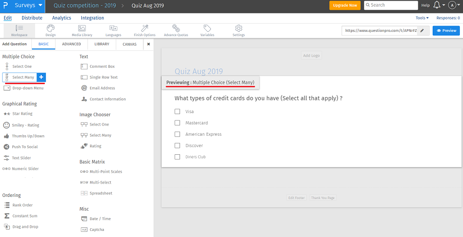
Task: Open the Tools dropdown menu
Action: click(x=422, y=18)
